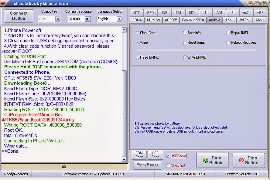Screen dimensions: 270x180
Task: Click the 'Nand Flash Type: NOR_NEW_006C' line
Action: coord(40,89)
